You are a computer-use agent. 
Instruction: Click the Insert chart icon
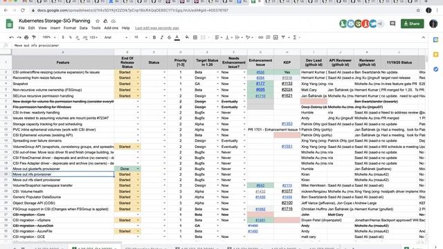point(275,37)
